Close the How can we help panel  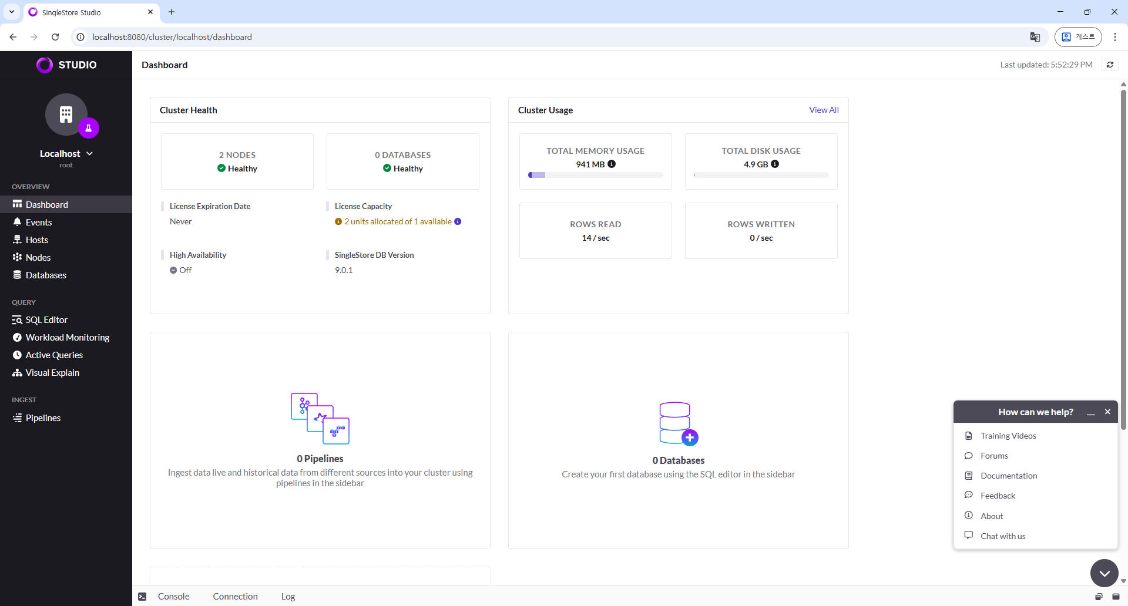pyautogui.click(x=1107, y=412)
